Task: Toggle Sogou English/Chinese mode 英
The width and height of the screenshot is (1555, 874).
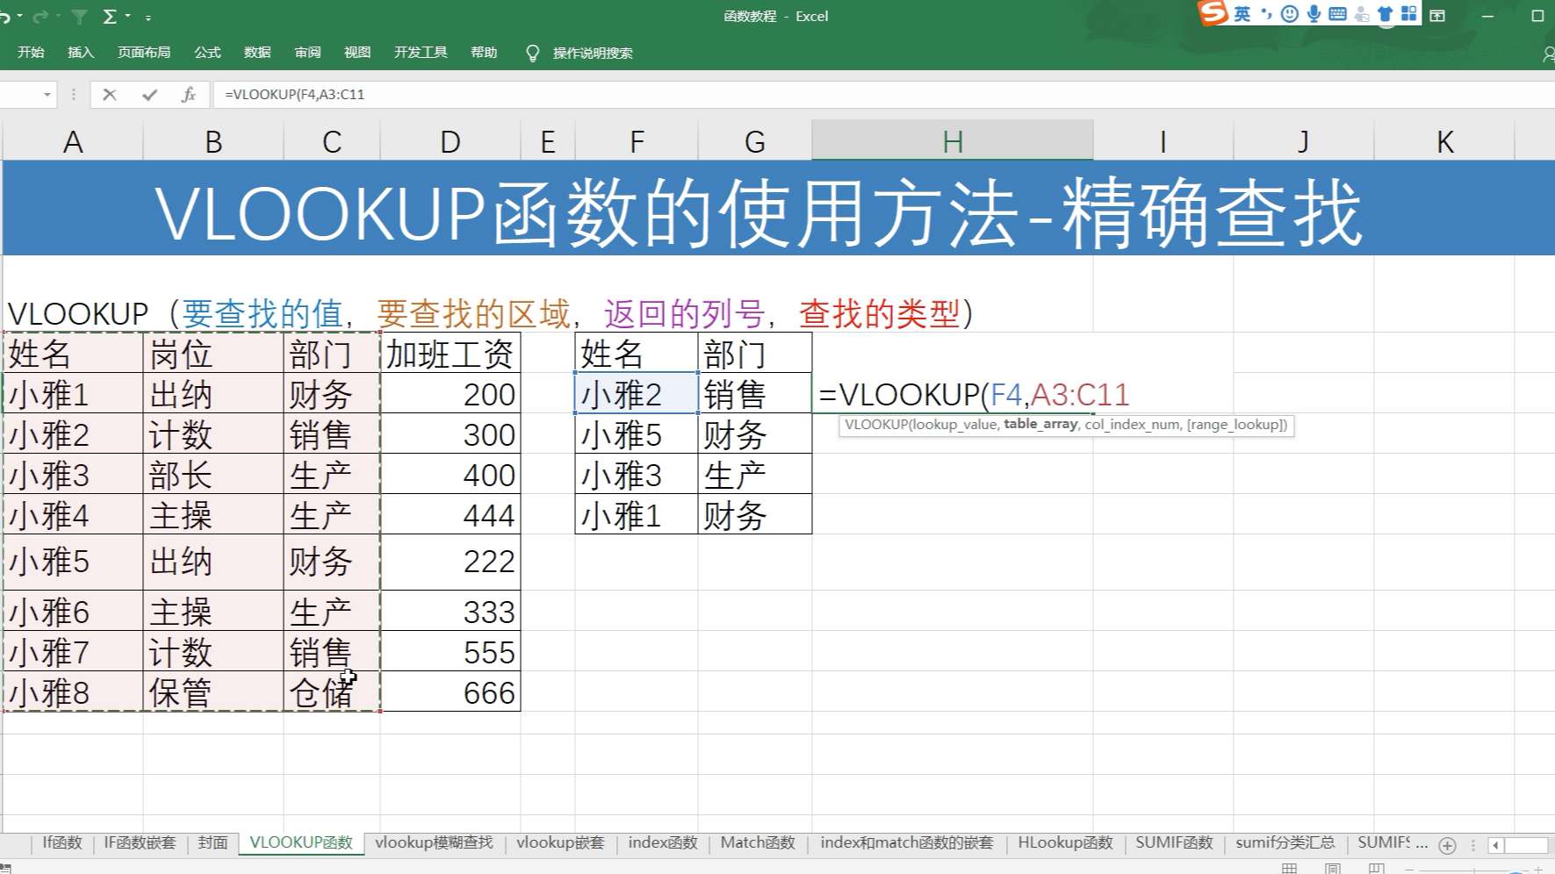Action: coord(1242,14)
